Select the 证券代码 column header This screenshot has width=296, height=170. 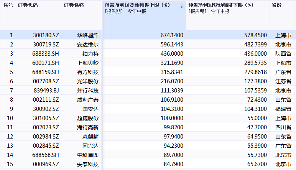[28, 5]
